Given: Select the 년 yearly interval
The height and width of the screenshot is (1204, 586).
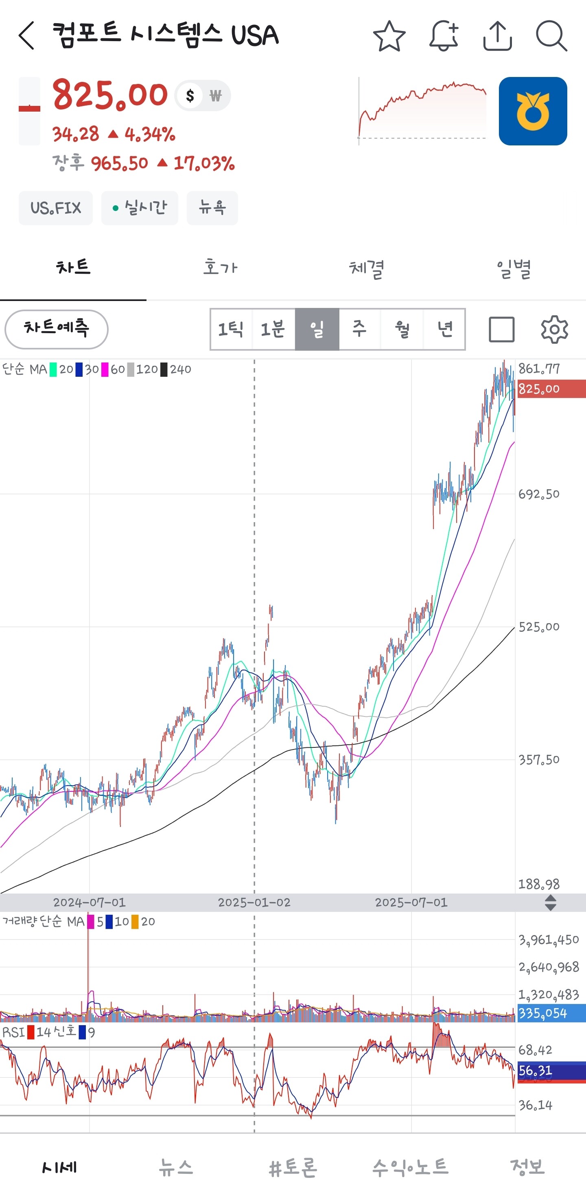Looking at the screenshot, I should click(x=444, y=329).
